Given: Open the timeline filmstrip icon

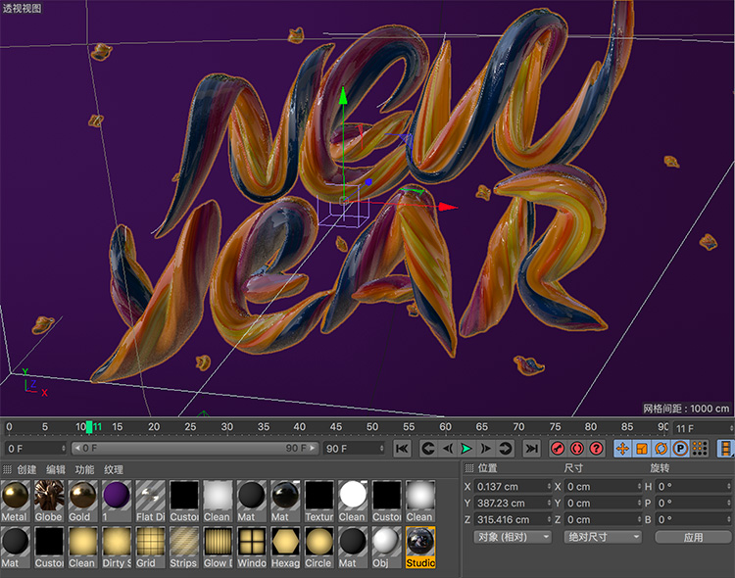Looking at the screenshot, I should coord(725,449).
